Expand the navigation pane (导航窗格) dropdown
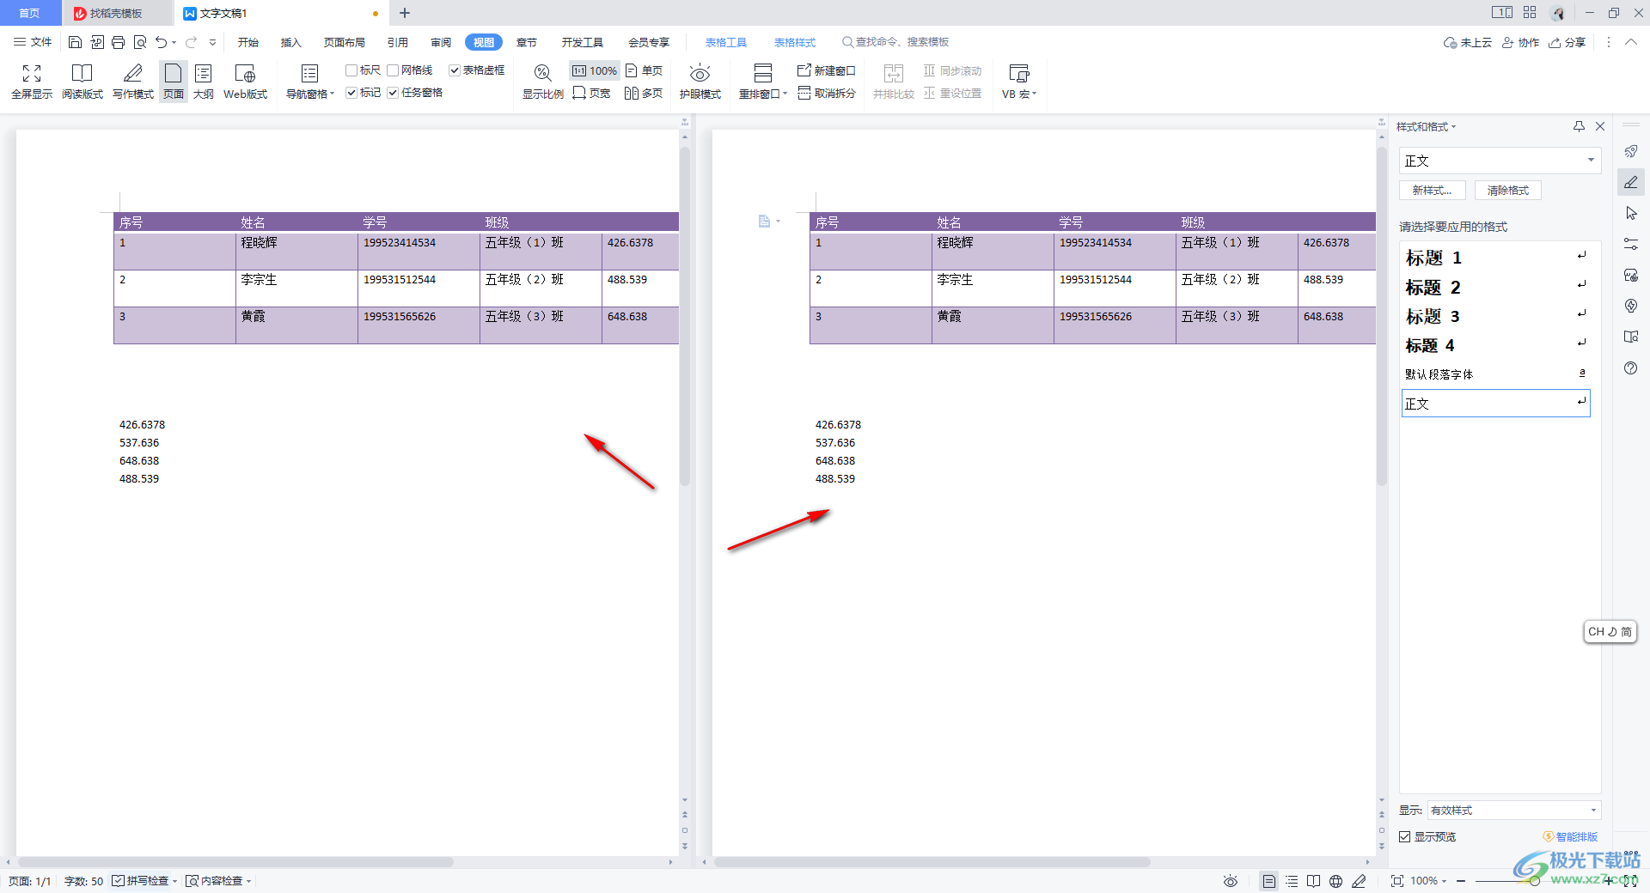The height and width of the screenshot is (893, 1650). 310,94
